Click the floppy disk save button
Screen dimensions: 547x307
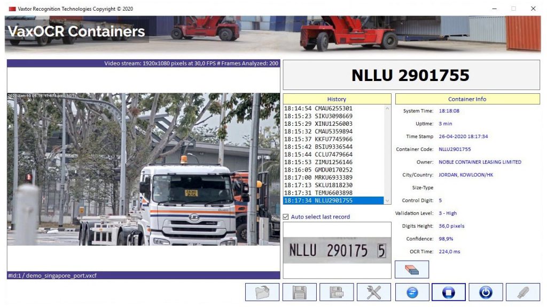[299, 292]
